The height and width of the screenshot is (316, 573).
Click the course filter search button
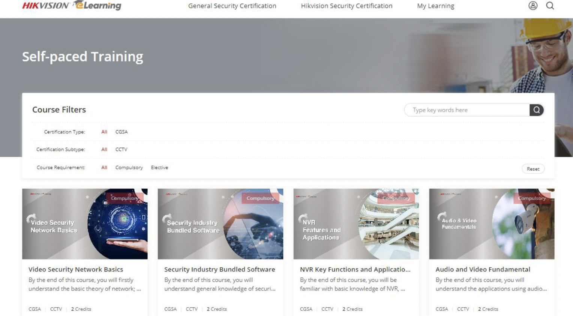pyautogui.click(x=536, y=110)
